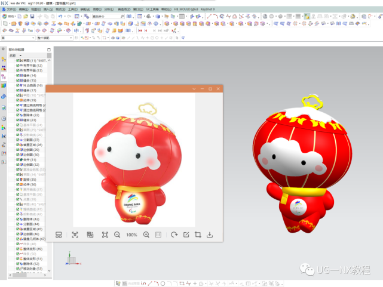Click the magnifier in command finder
Image resolution: width=383 pixels, height=287 pixels.
tap(122, 16)
